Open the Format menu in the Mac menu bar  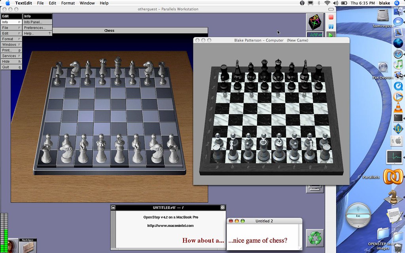[x=68, y=3]
